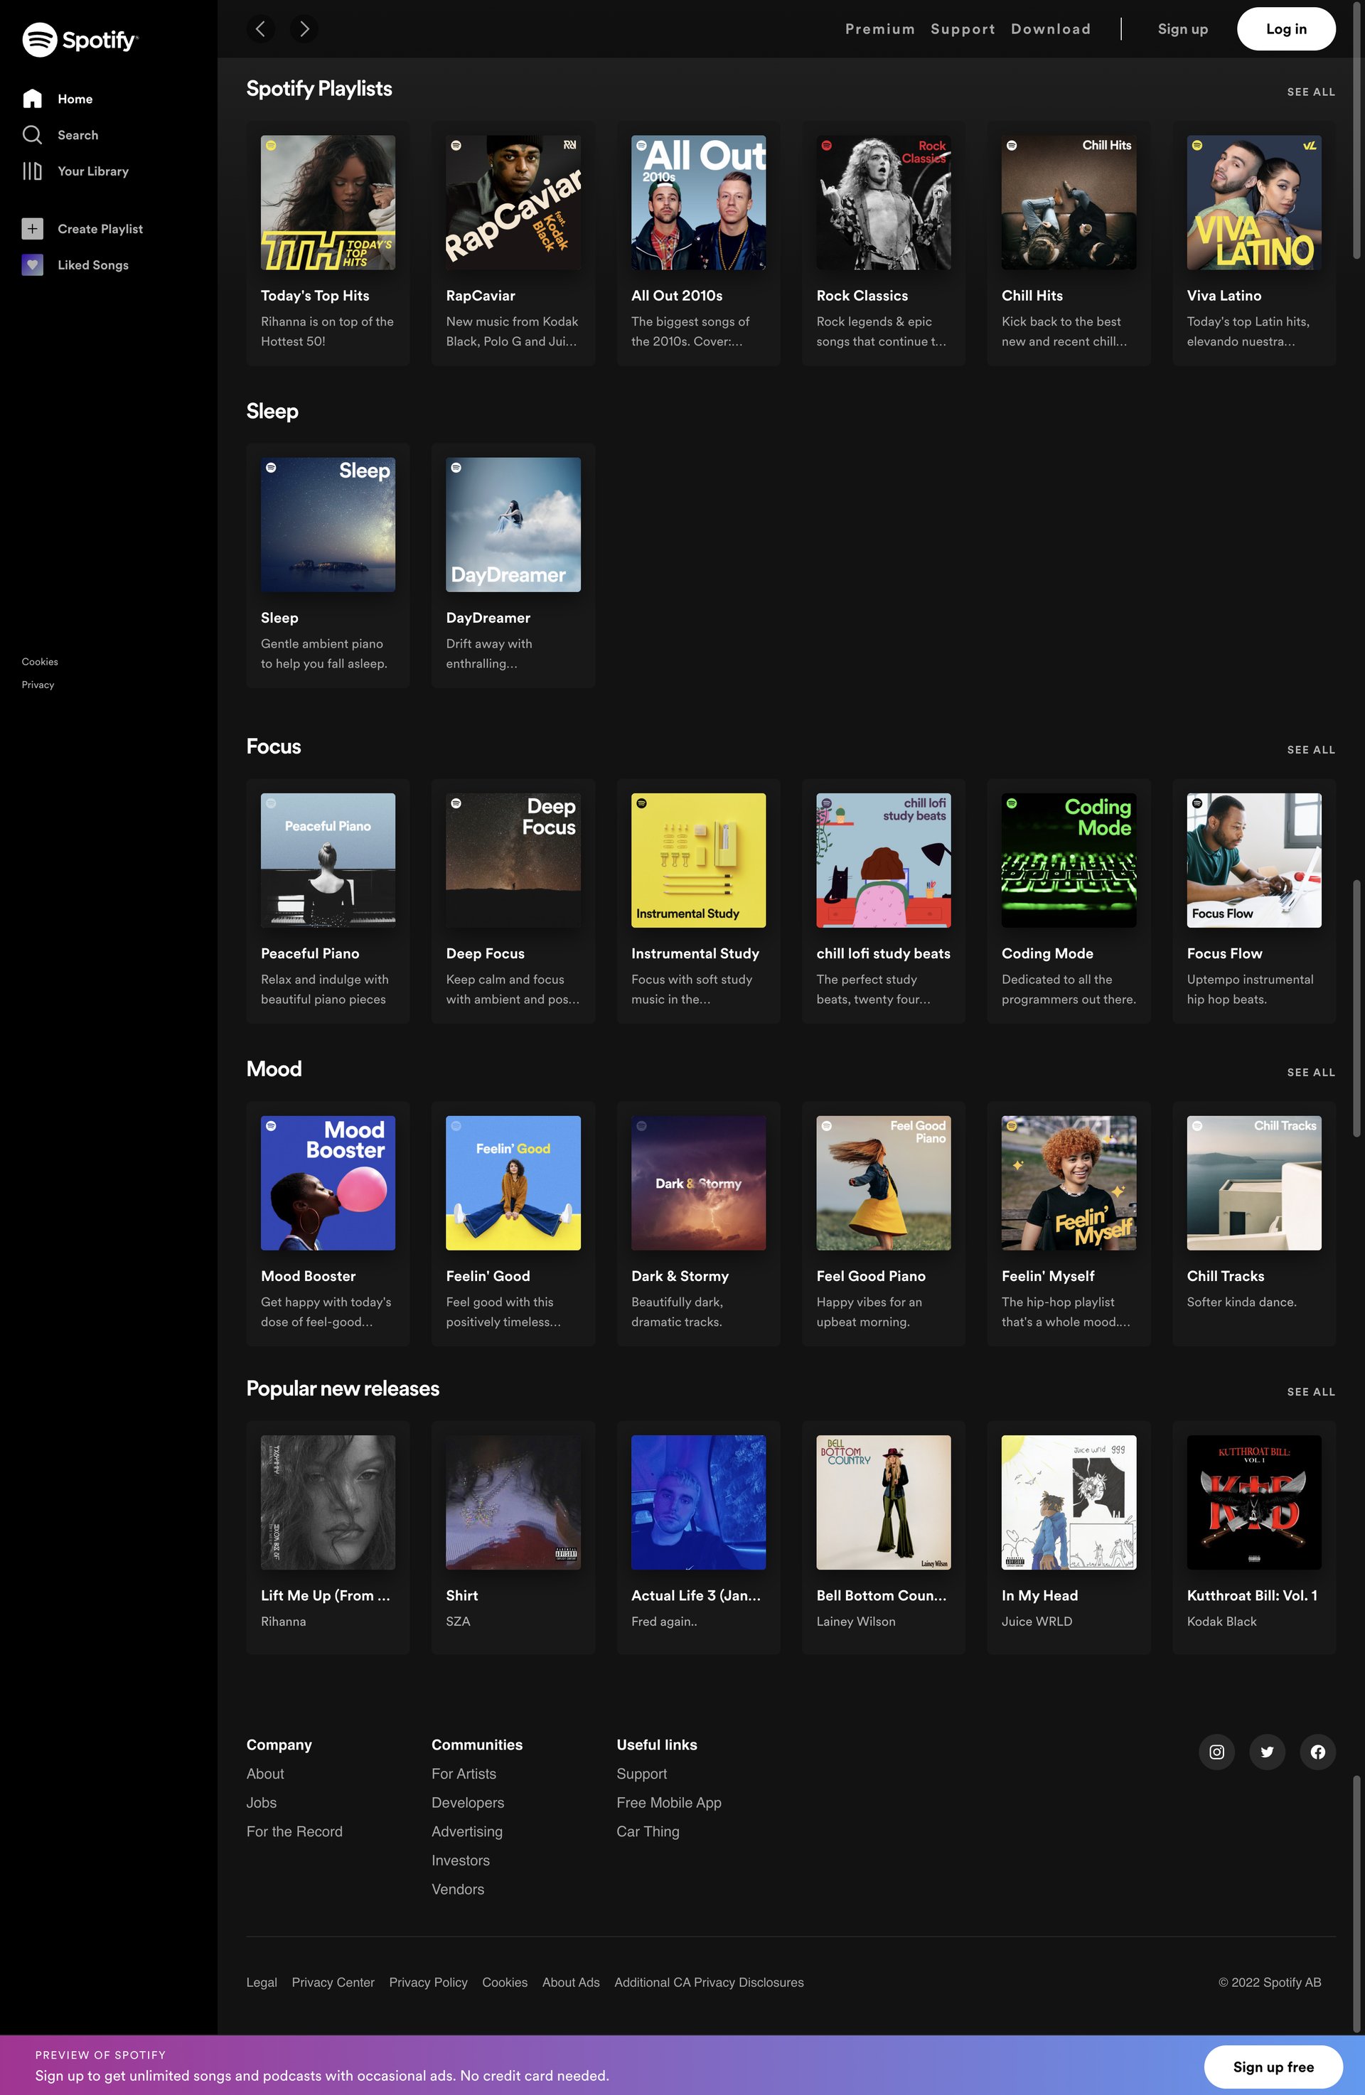Open the Premium menu item

point(879,28)
